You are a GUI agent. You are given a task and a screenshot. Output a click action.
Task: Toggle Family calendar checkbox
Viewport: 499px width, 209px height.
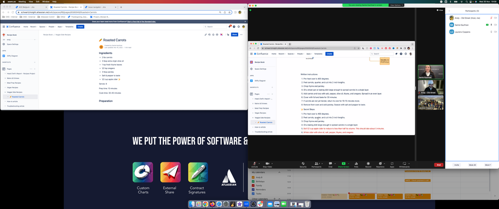point(253,185)
